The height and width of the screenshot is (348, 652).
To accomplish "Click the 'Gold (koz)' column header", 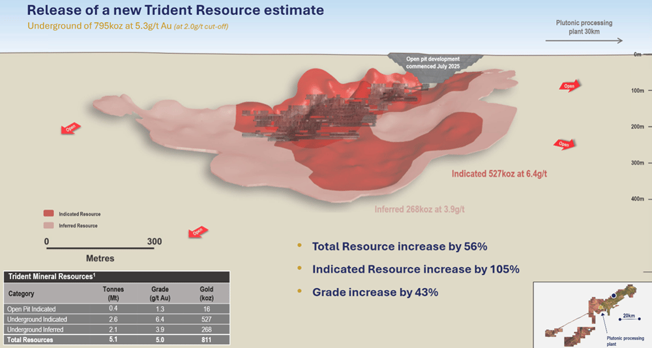I will click(206, 293).
